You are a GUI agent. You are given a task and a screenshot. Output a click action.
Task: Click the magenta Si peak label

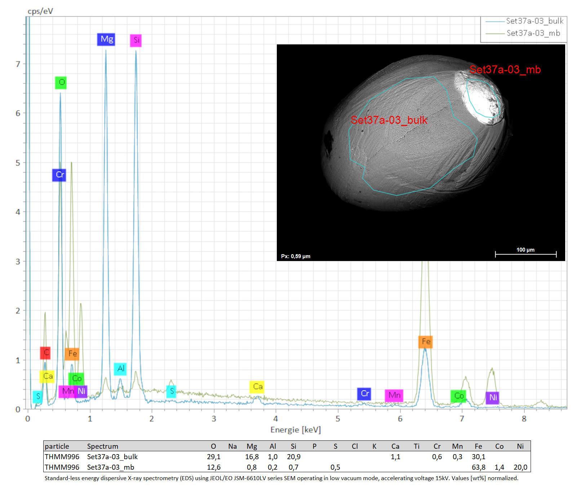tap(136, 40)
